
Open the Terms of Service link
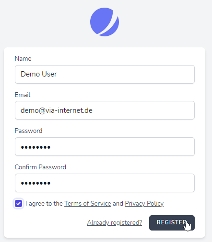pyautogui.click(x=88, y=204)
